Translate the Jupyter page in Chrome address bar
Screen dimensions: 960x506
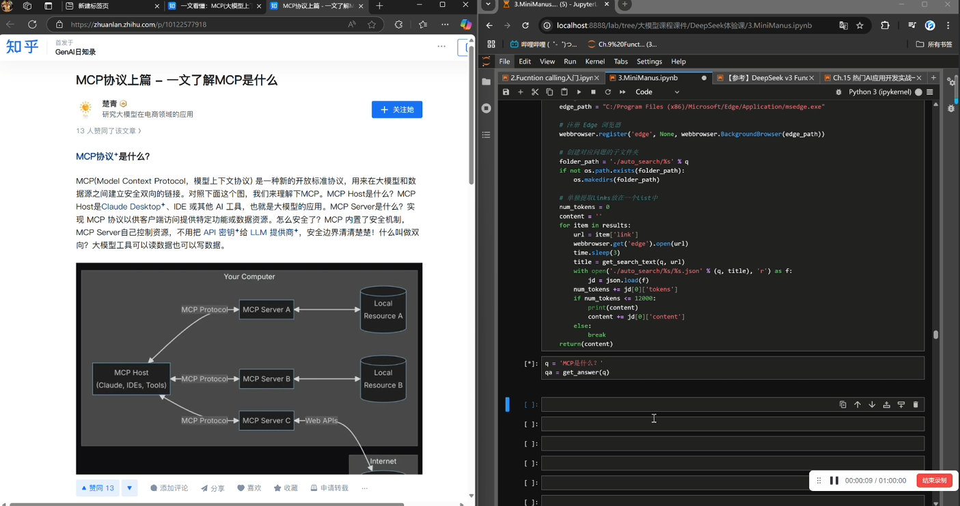click(x=844, y=25)
